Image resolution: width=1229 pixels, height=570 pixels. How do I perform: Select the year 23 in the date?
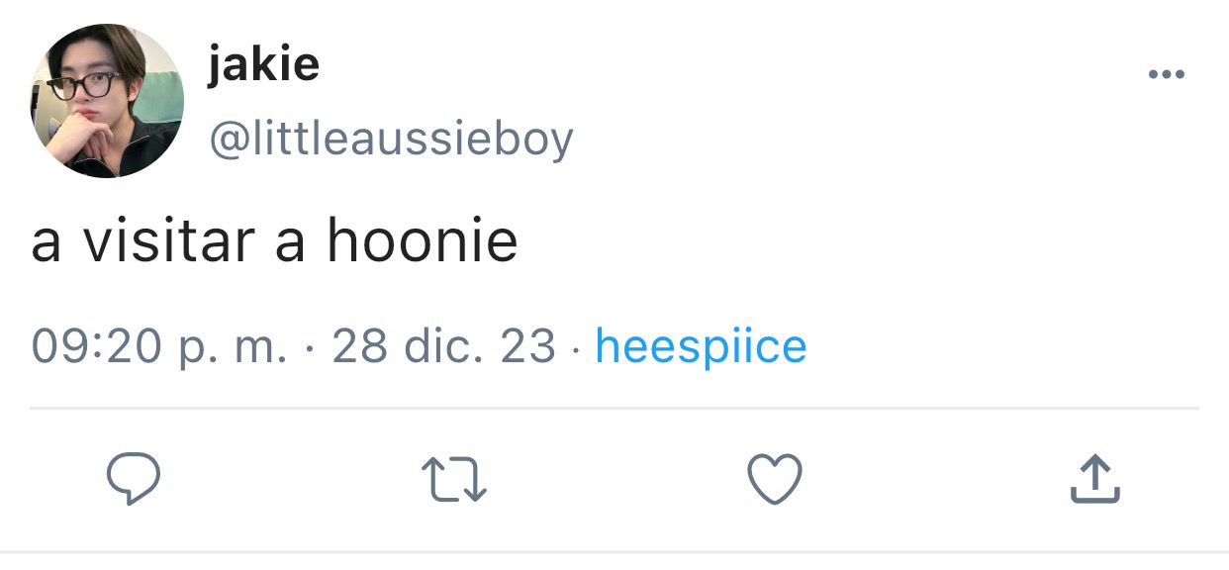click(x=528, y=345)
